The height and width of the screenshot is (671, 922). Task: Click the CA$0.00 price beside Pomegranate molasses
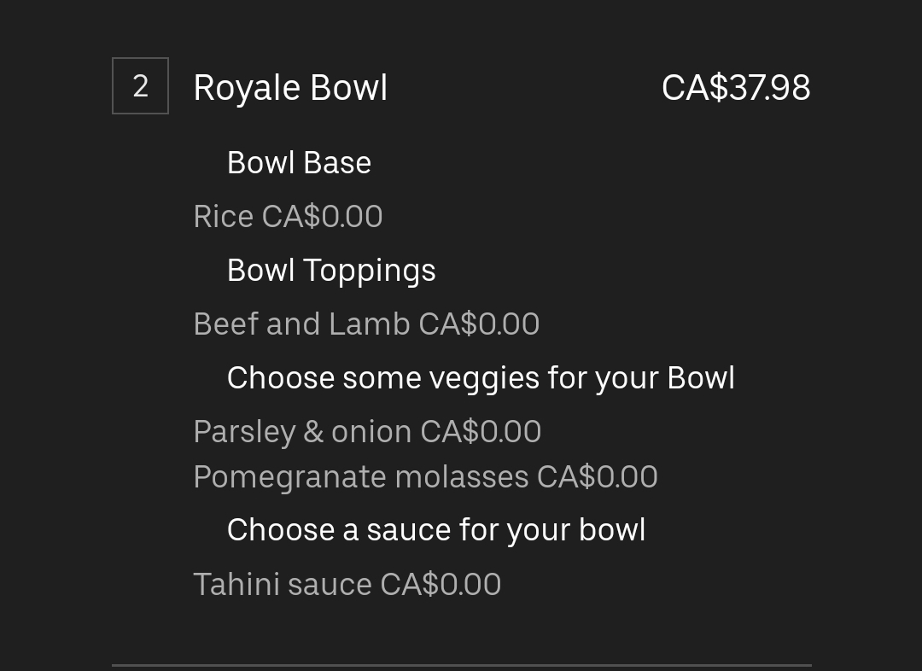click(597, 477)
